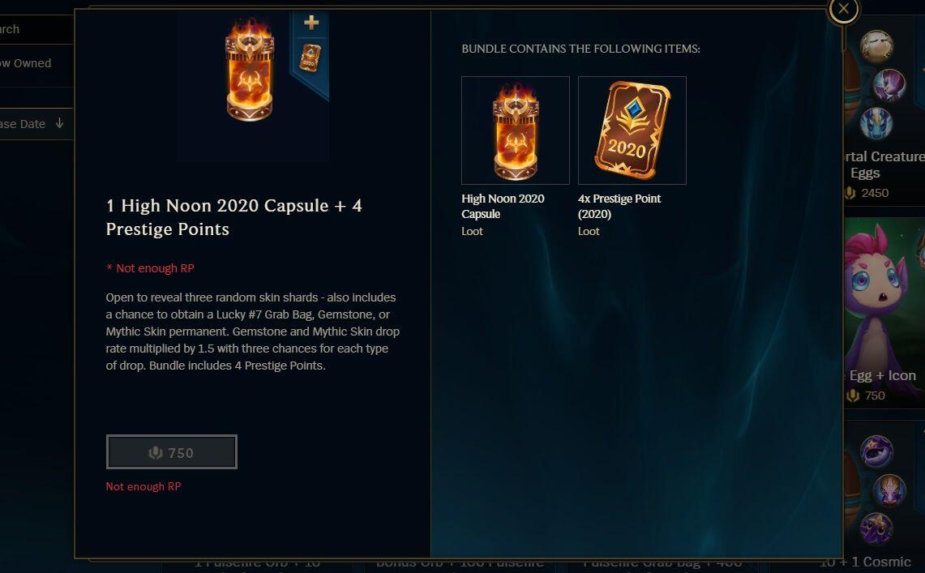Click the gold plus icon on the banner

tap(311, 23)
